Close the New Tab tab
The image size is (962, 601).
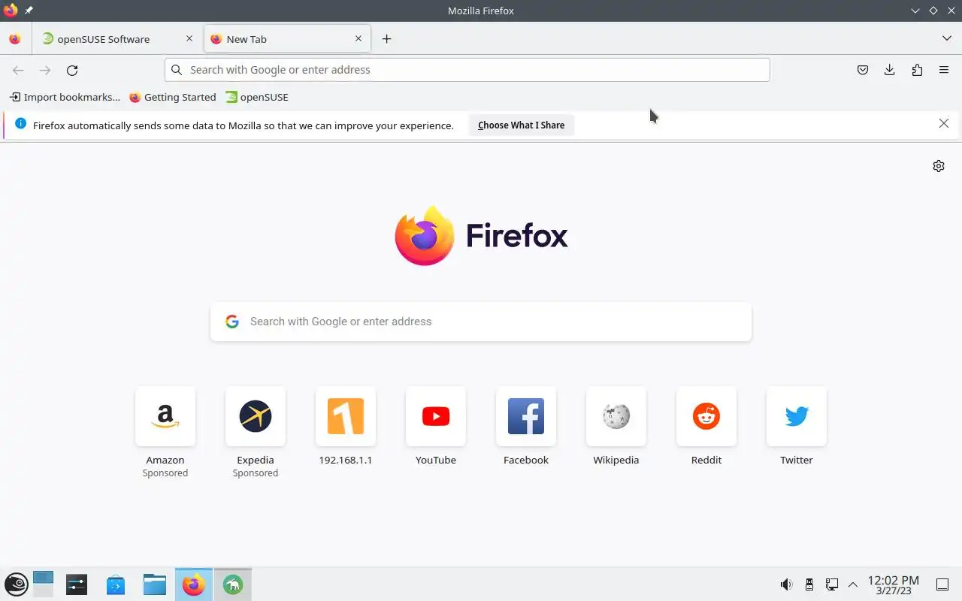(x=358, y=38)
